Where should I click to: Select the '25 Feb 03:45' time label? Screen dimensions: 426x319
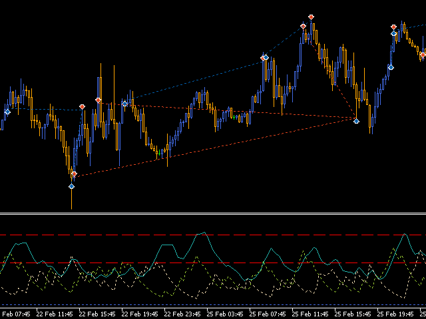(x=226, y=314)
